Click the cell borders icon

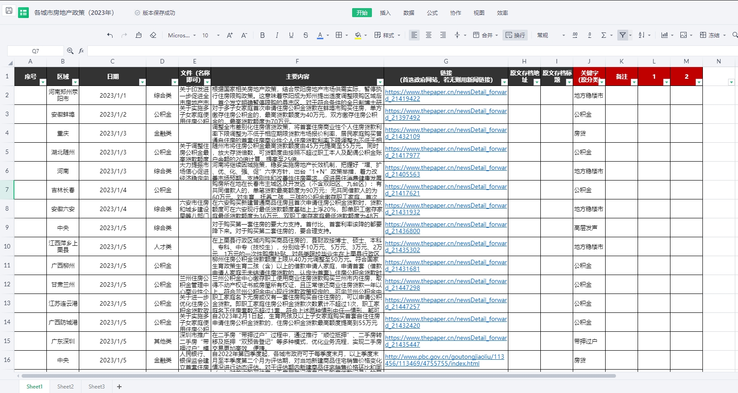[x=339, y=35]
